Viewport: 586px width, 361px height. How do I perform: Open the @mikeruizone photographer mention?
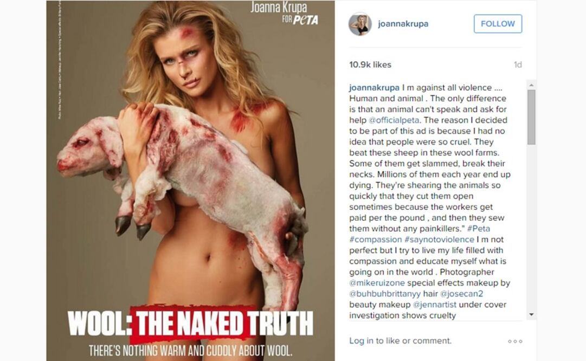(x=377, y=283)
